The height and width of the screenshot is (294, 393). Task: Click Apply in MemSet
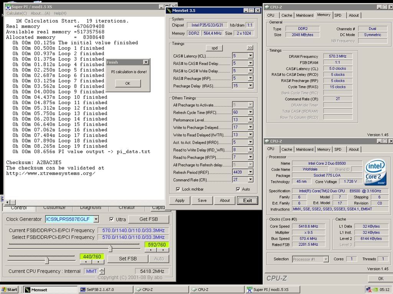coord(180,201)
